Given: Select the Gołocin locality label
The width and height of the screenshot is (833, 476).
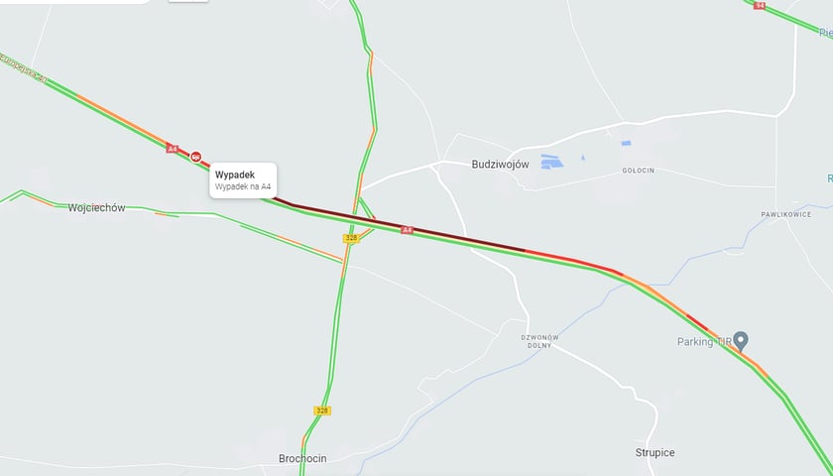Looking at the screenshot, I should coord(639,171).
